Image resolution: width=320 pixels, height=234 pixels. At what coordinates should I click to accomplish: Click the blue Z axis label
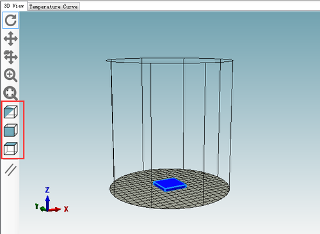[47, 190]
